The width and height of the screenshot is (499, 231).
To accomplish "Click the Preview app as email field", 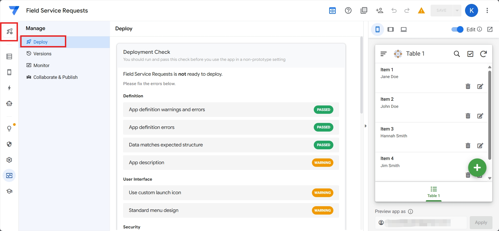I will pos(421,223).
